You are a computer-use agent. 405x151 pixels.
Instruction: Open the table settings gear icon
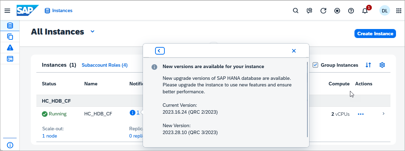coord(382,65)
